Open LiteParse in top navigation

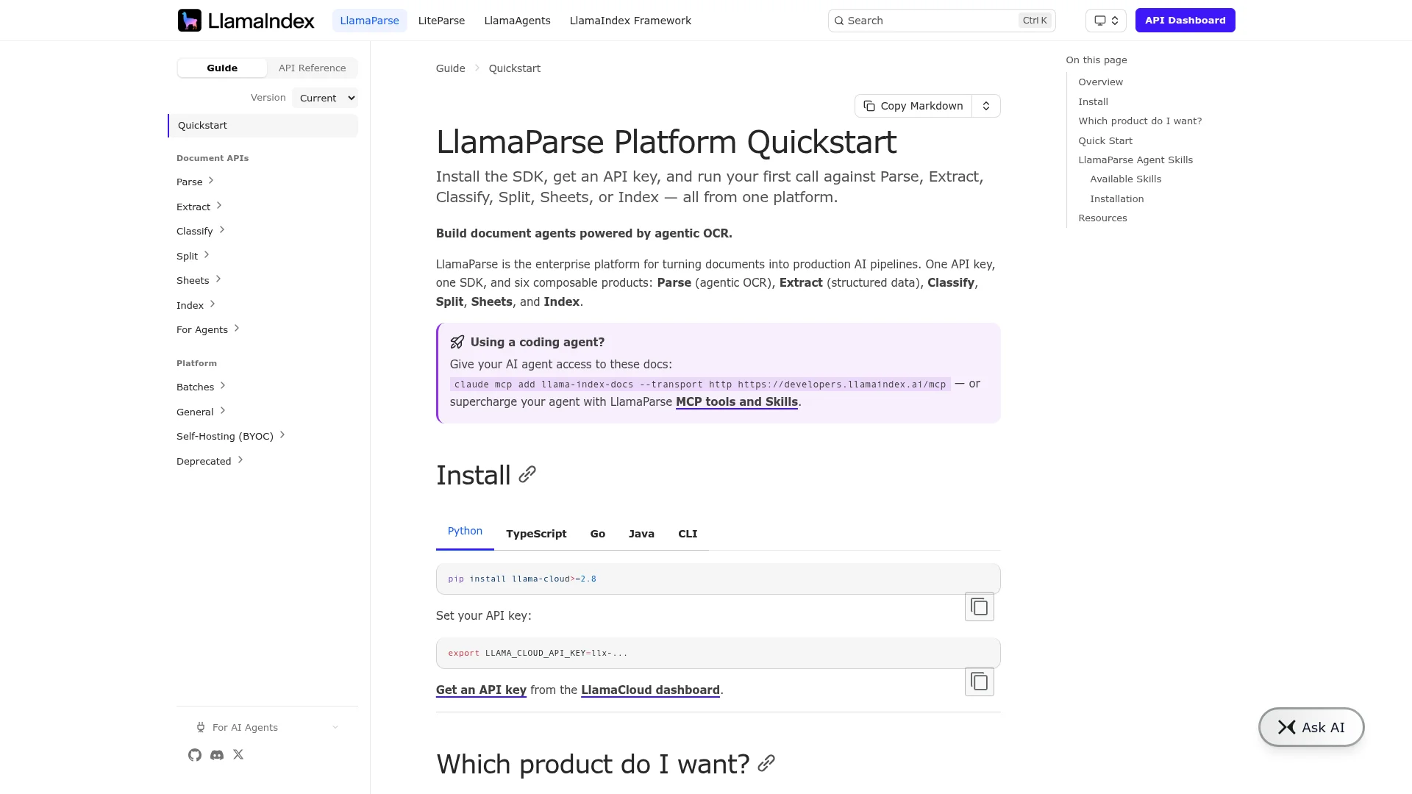(441, 21)
